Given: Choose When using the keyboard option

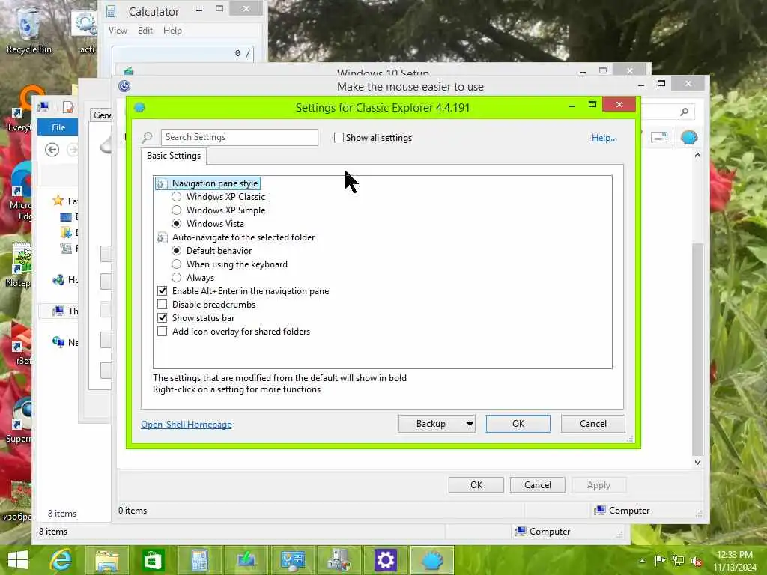Looking at the screenshot, I should coord(177,264).
